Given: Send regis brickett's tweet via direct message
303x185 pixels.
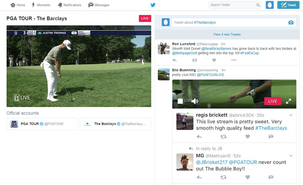Looking at the screenshot, I should (271, 137).
